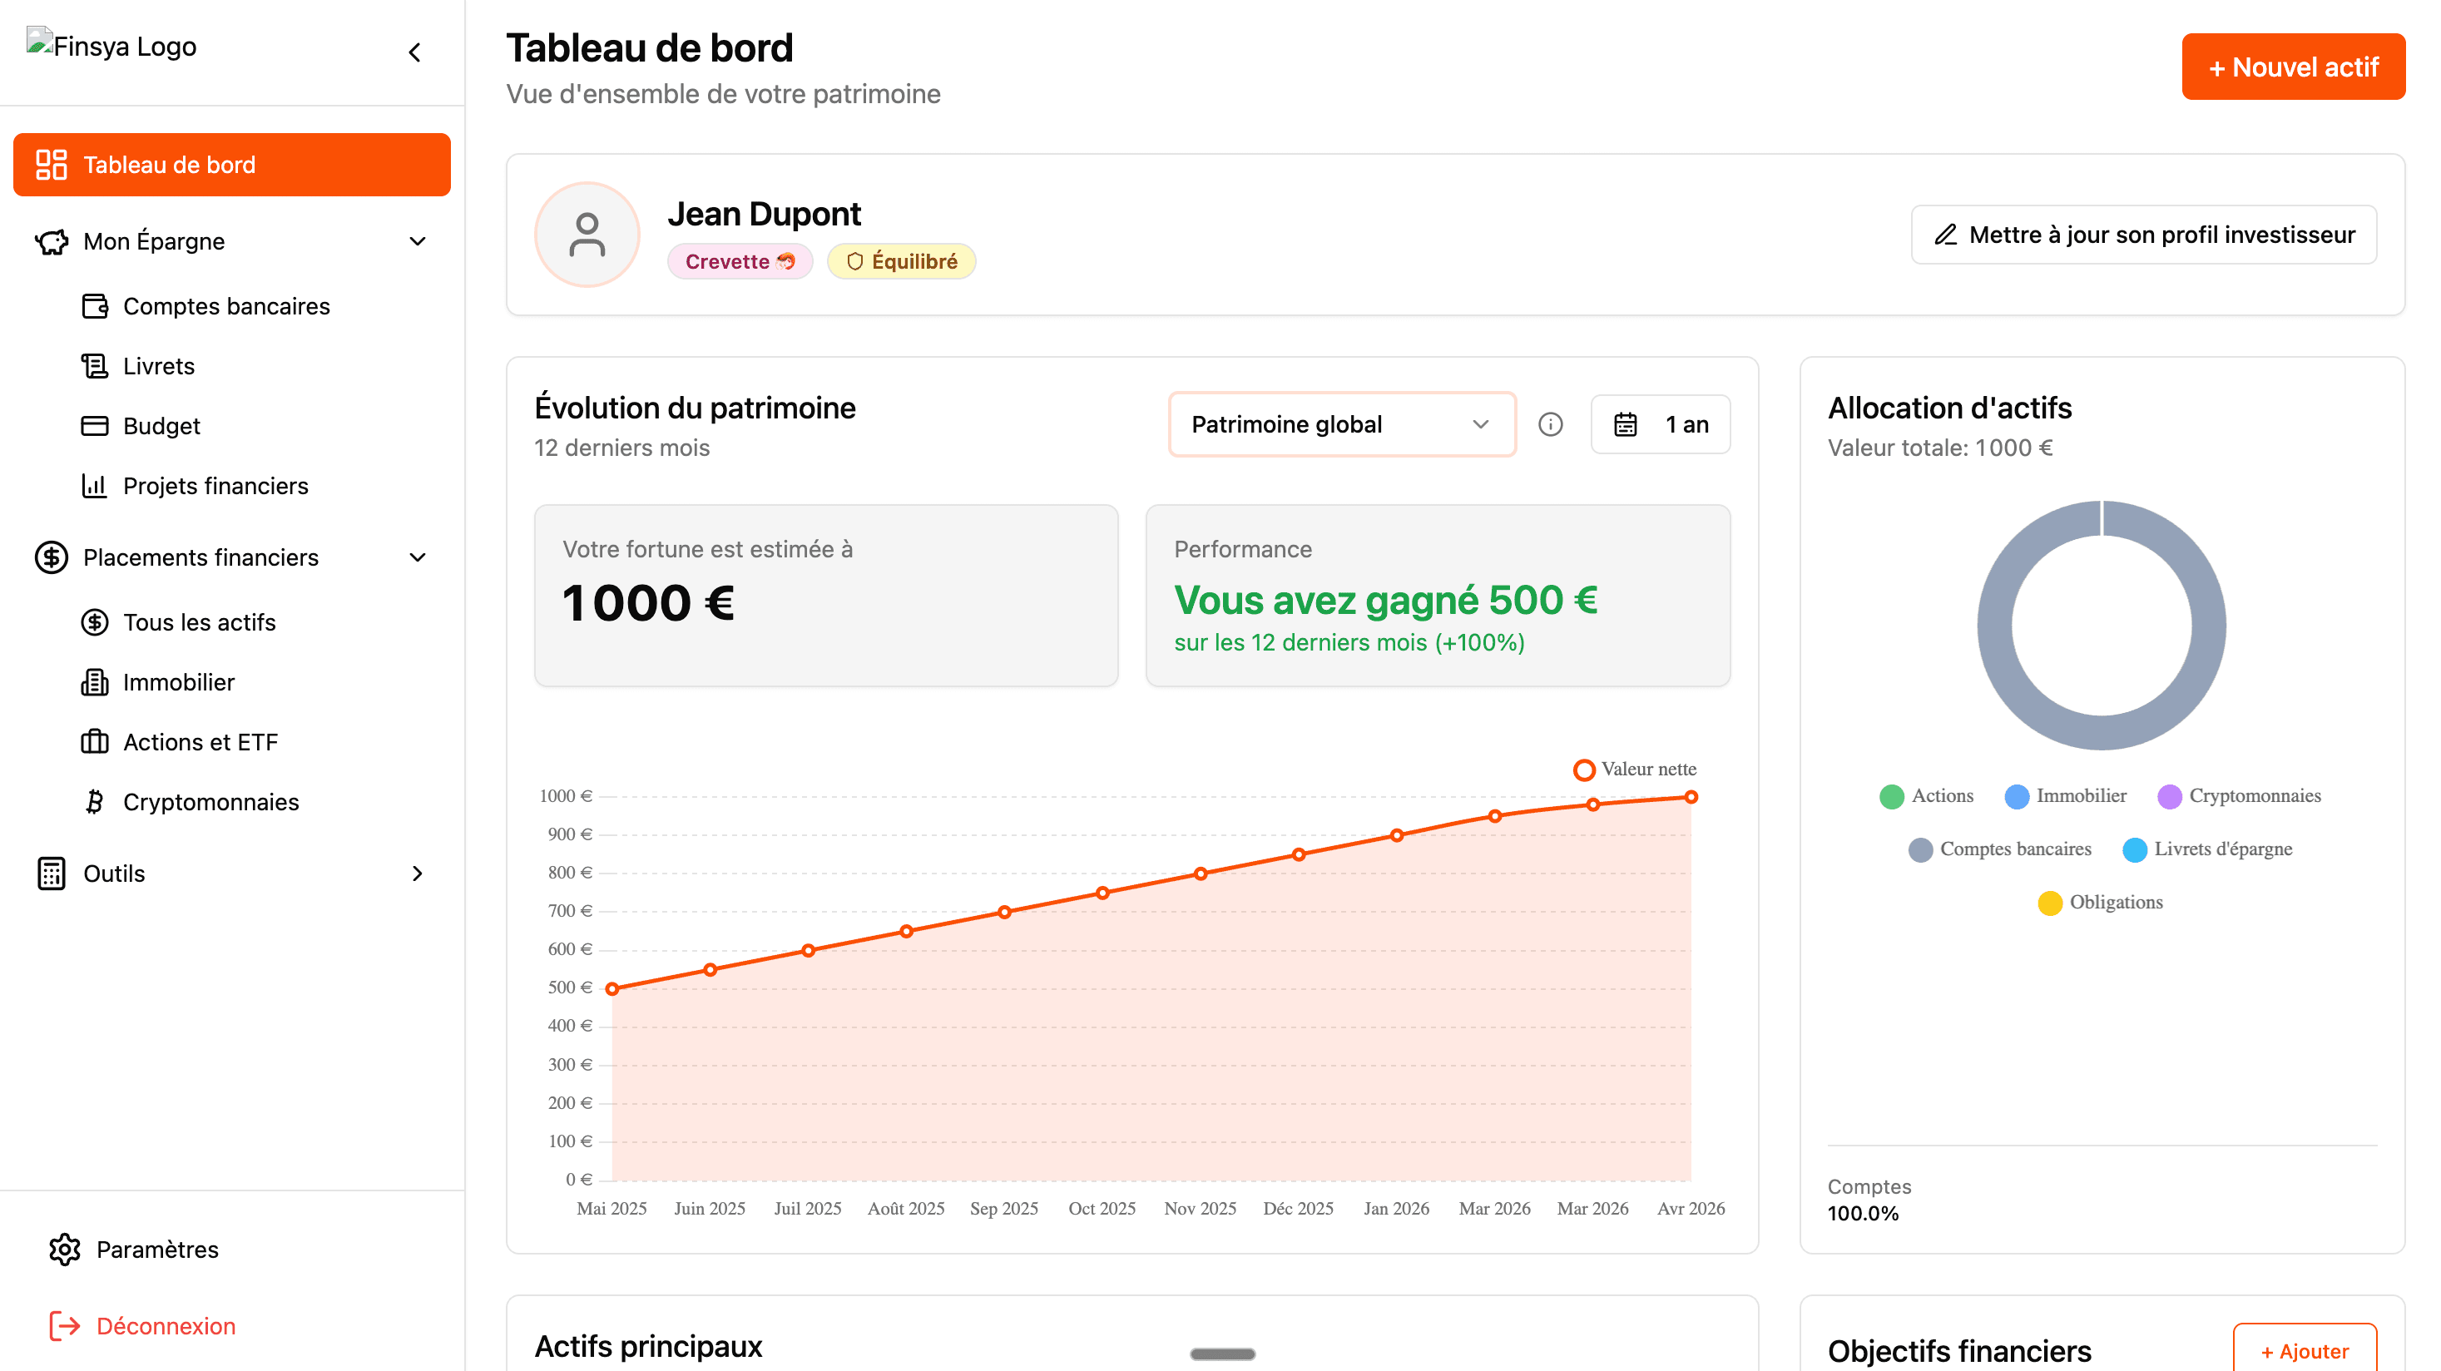Click the Nouvel actif button
The width and height of the screenshot is (2441, 1371).
(2293, 67)
